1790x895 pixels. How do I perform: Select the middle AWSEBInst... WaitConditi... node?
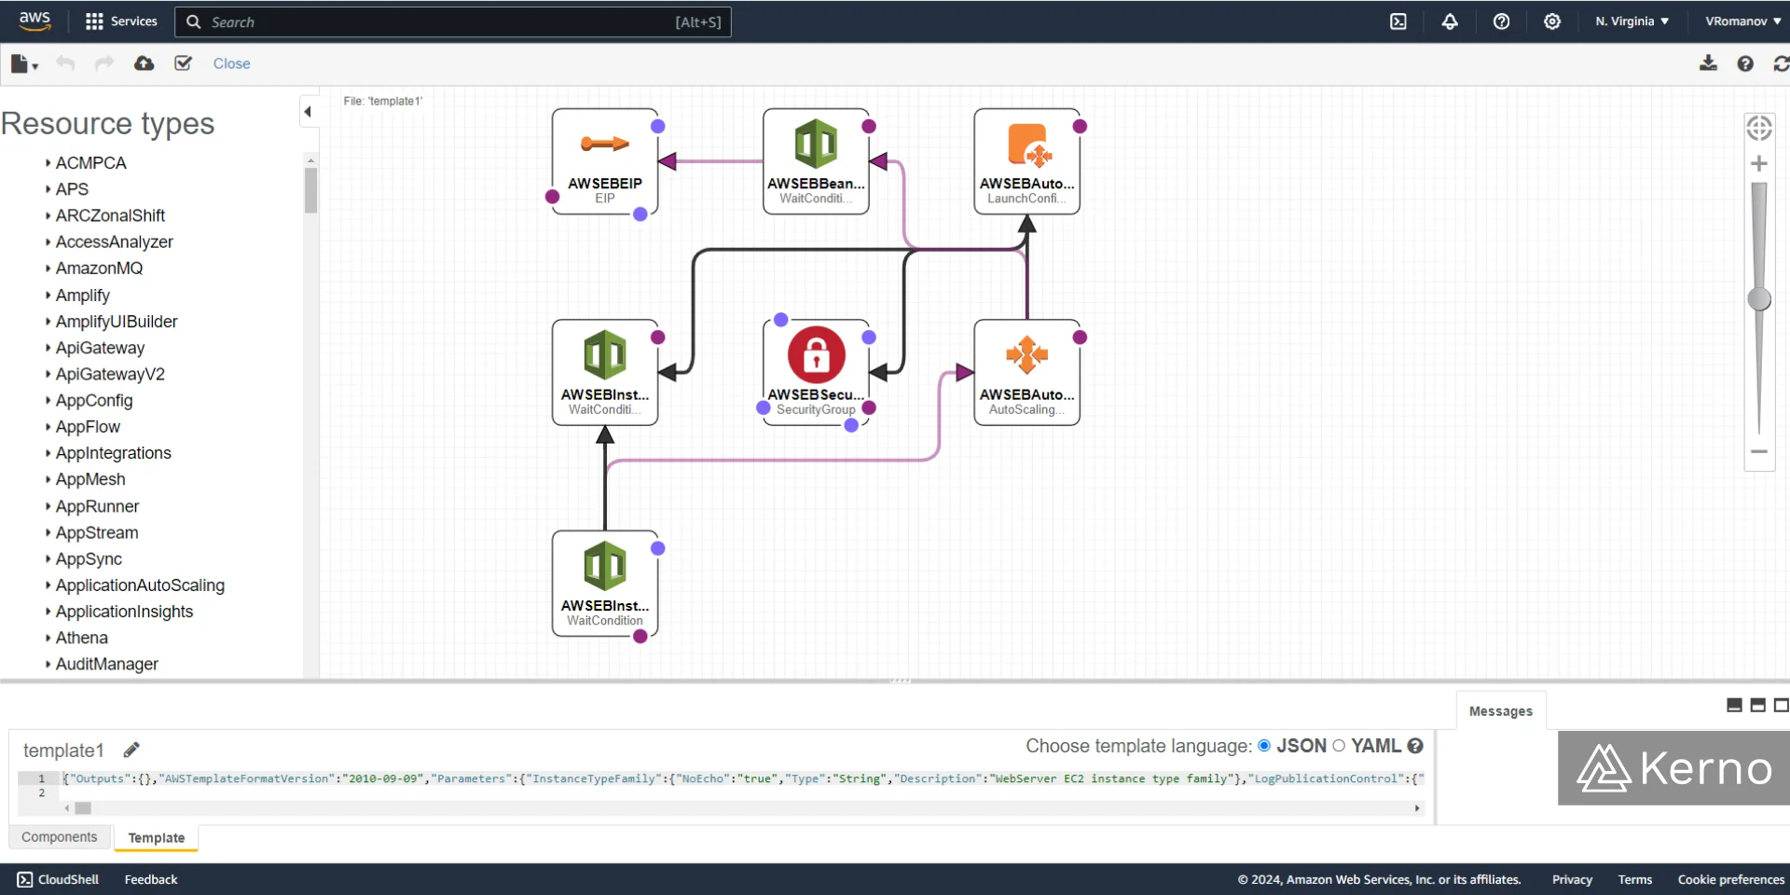click(605, 373)
